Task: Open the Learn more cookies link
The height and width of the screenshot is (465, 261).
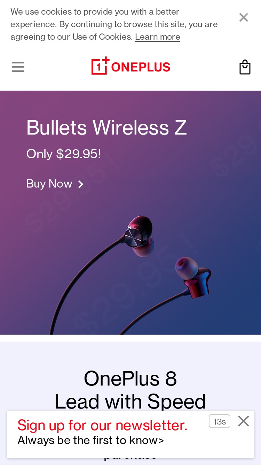Action: (x=158, y=37)
